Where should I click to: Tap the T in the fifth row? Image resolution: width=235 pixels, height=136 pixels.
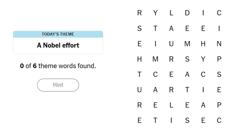(140, 74)
